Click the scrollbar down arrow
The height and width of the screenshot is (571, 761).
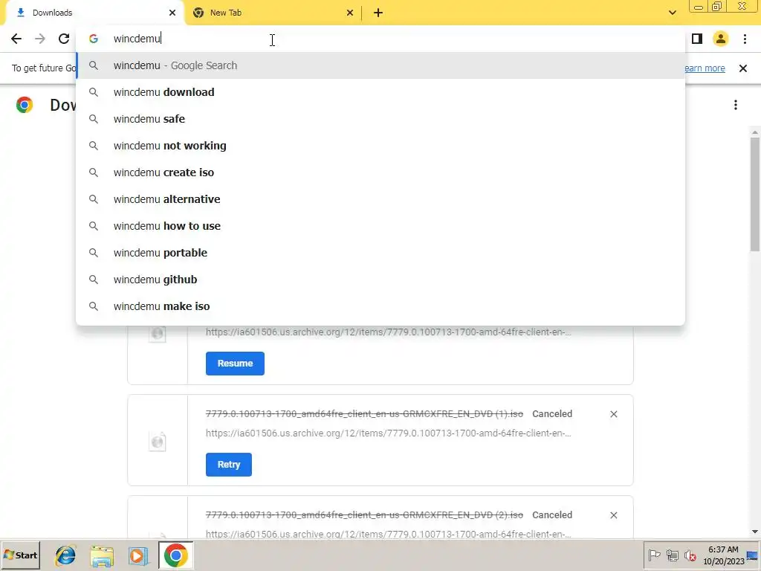(755, 532)
